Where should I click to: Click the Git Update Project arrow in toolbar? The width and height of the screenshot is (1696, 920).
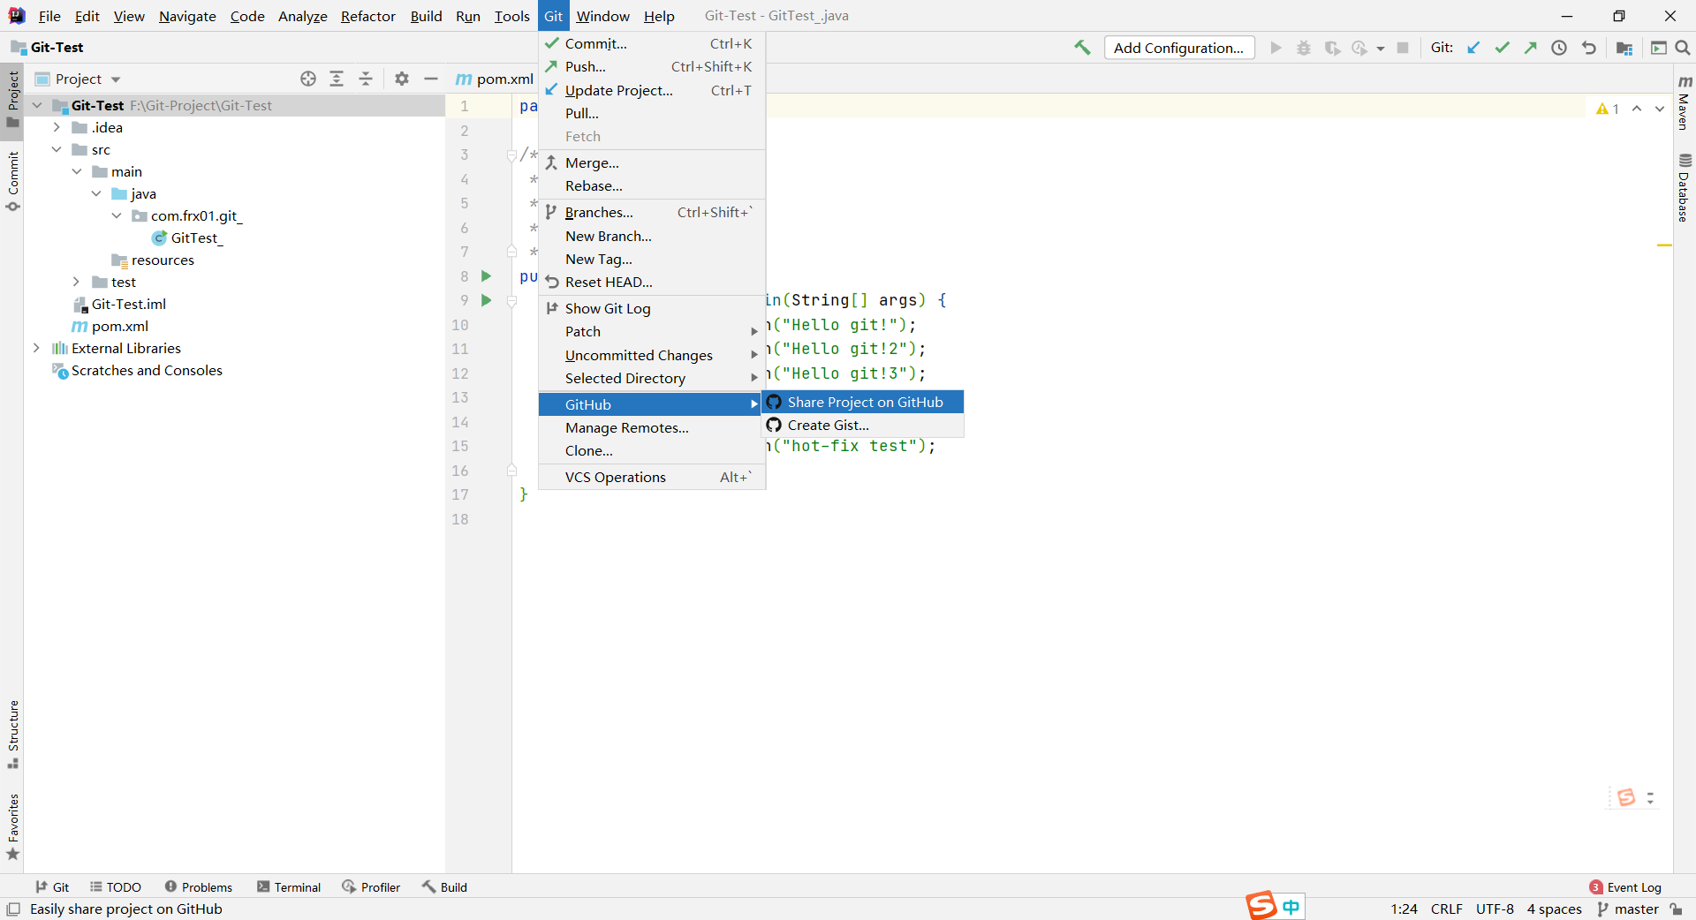coord(1473,48)
